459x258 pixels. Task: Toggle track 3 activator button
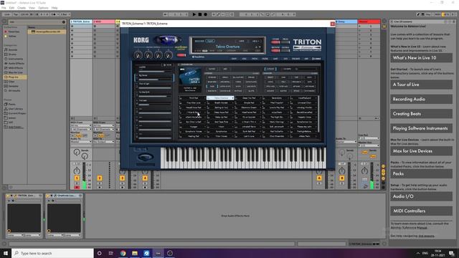122,178
